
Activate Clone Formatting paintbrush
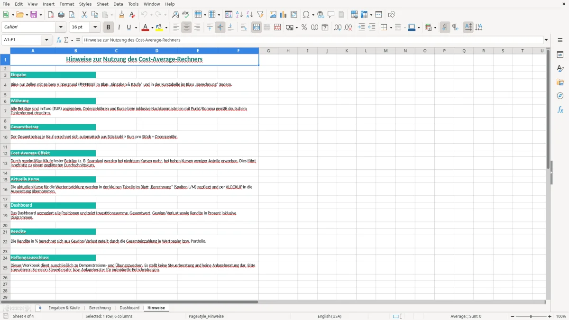point(122,15)
